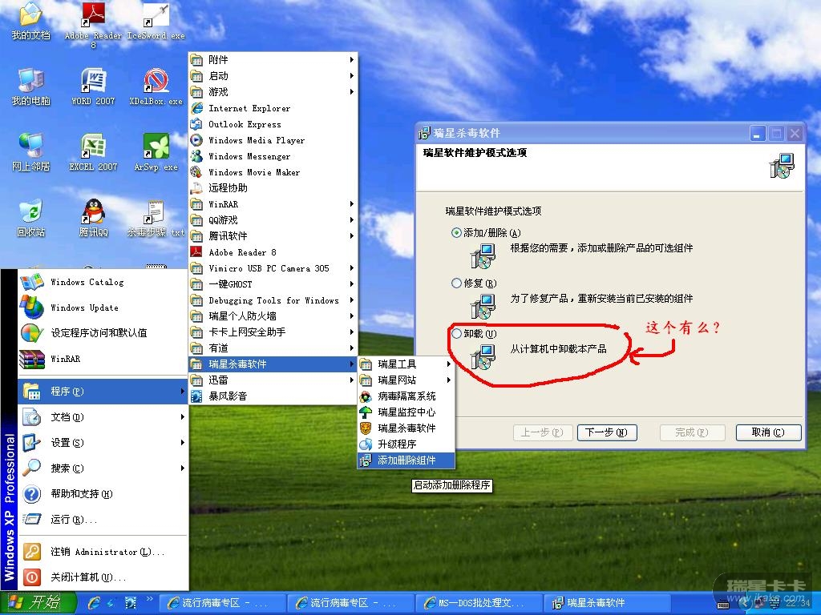
Task: Click the WinRAR icon in start menu
Action: click(31, 359)
